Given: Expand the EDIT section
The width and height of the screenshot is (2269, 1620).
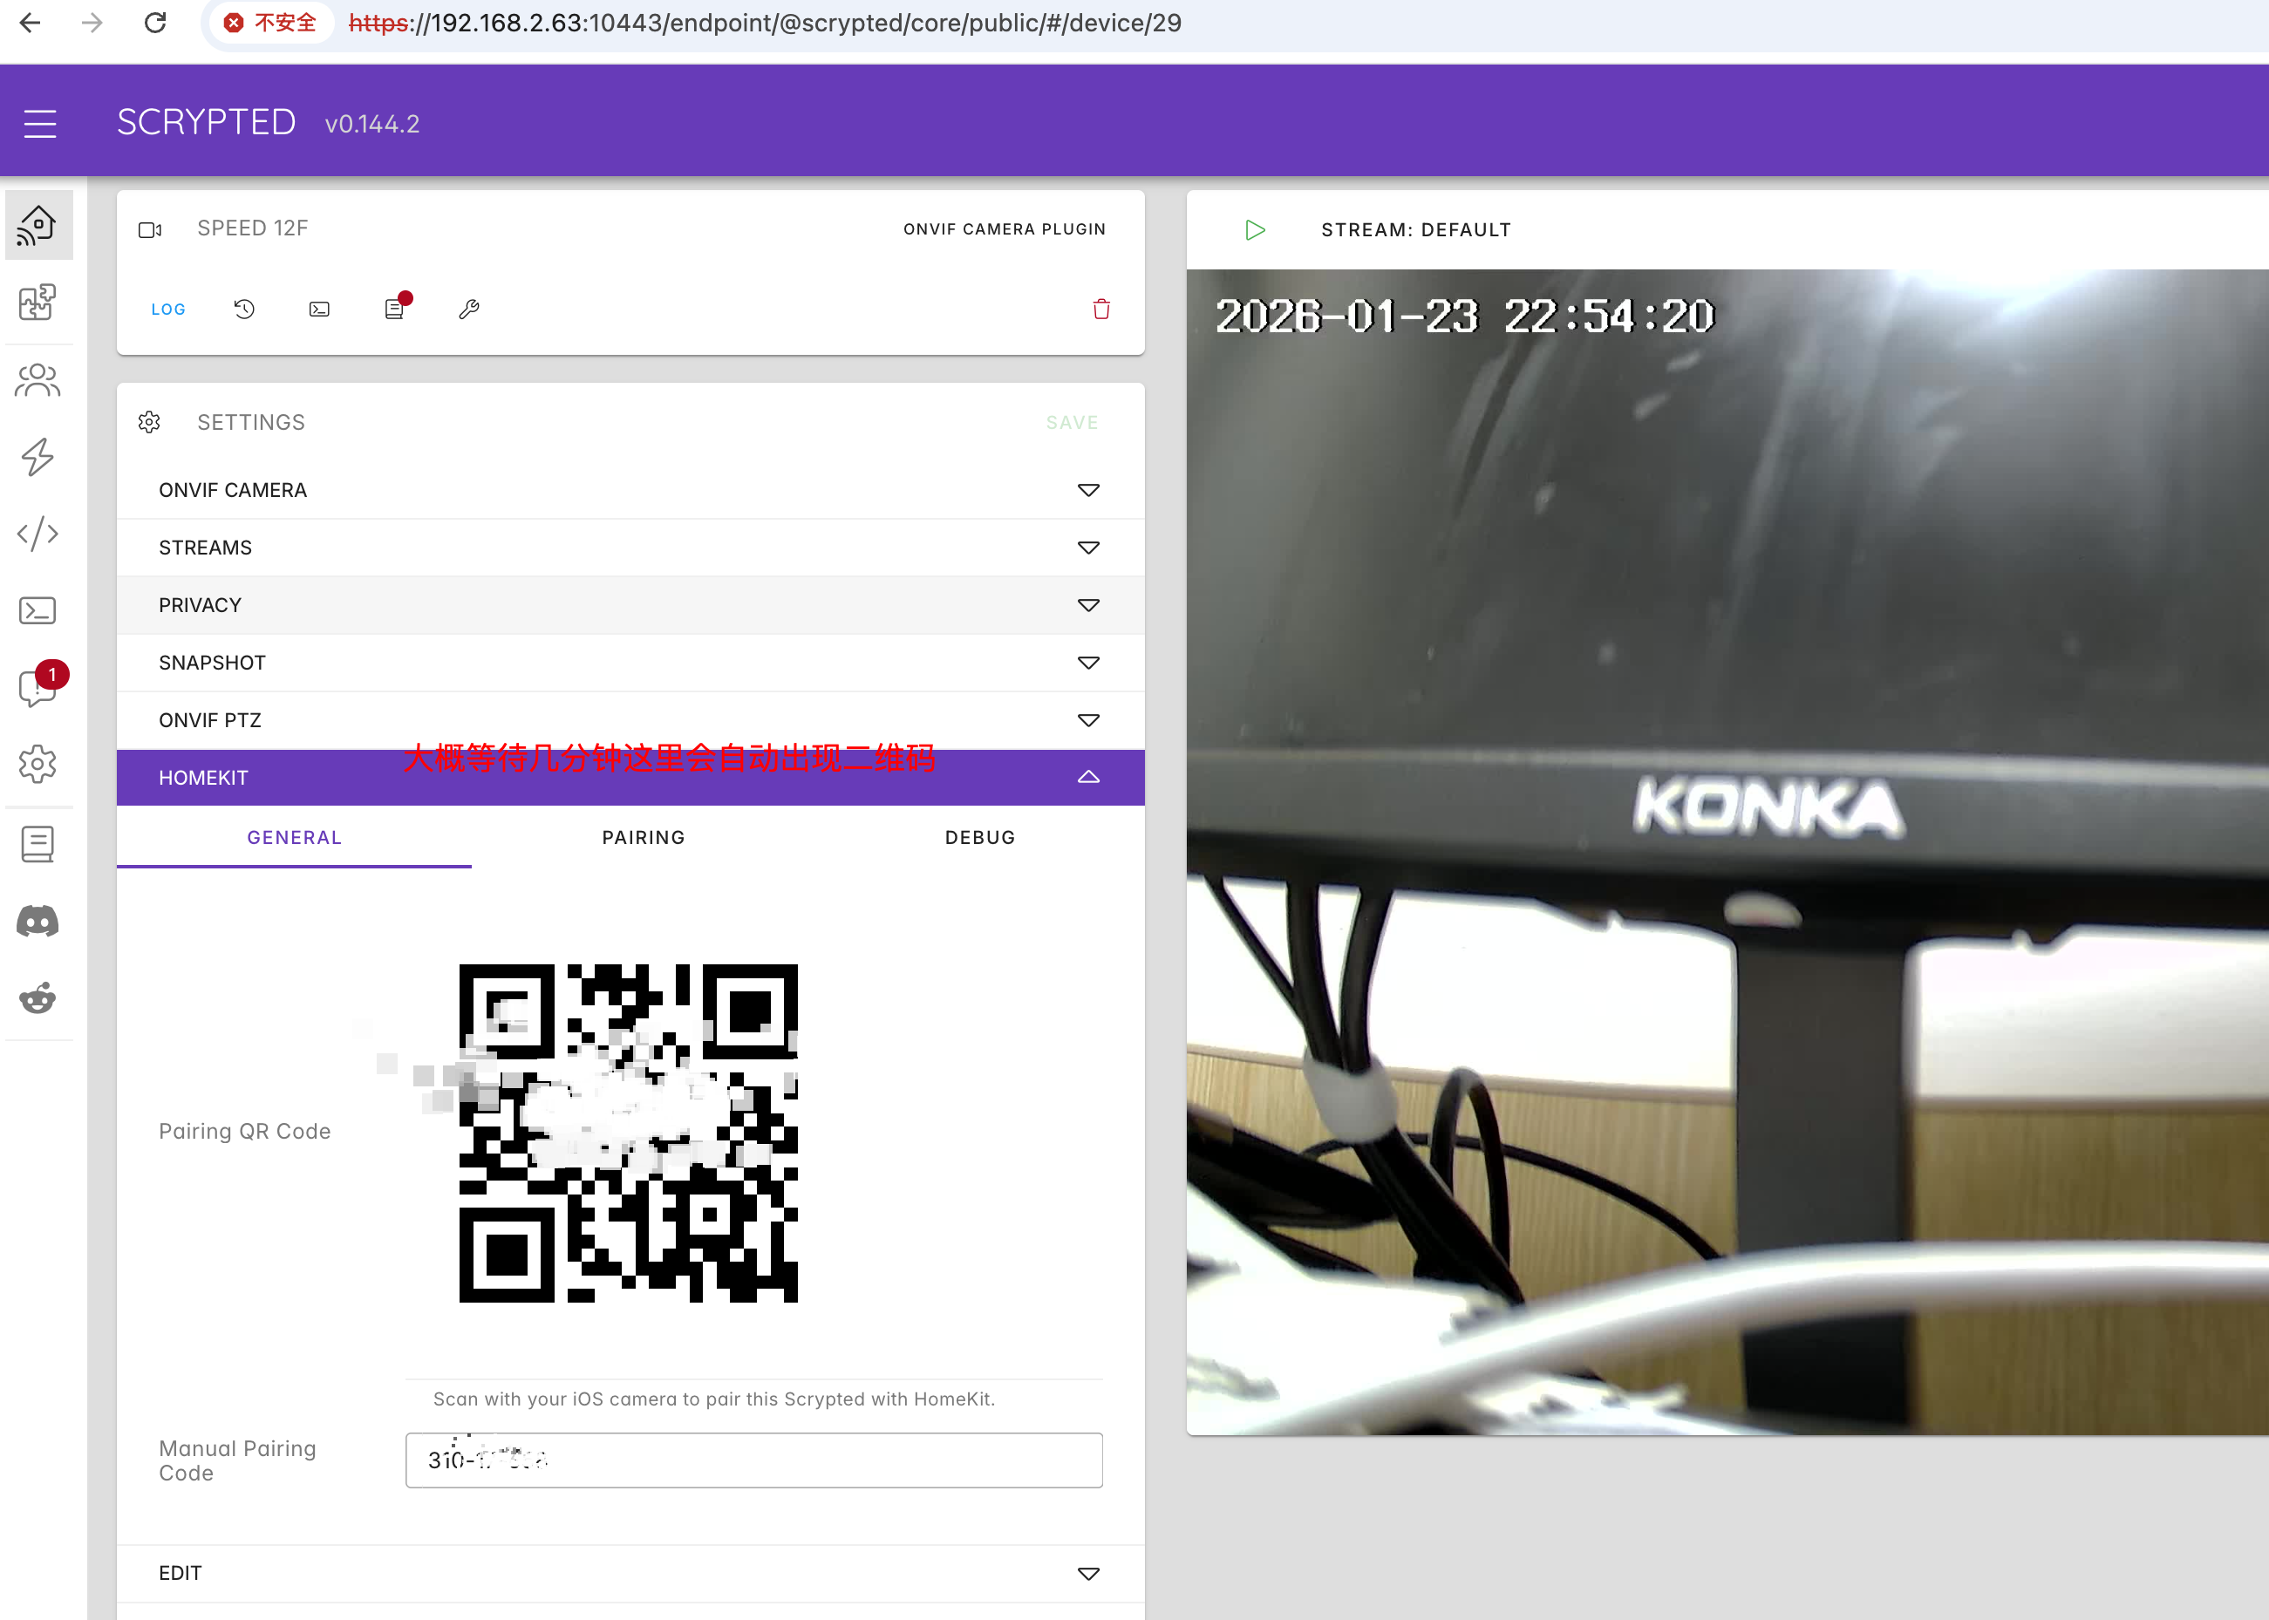Looking at the screenshot, I should [1087, 1573].
